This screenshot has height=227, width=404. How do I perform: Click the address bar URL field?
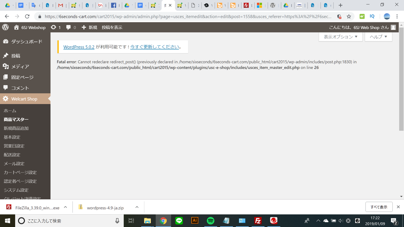188,16
